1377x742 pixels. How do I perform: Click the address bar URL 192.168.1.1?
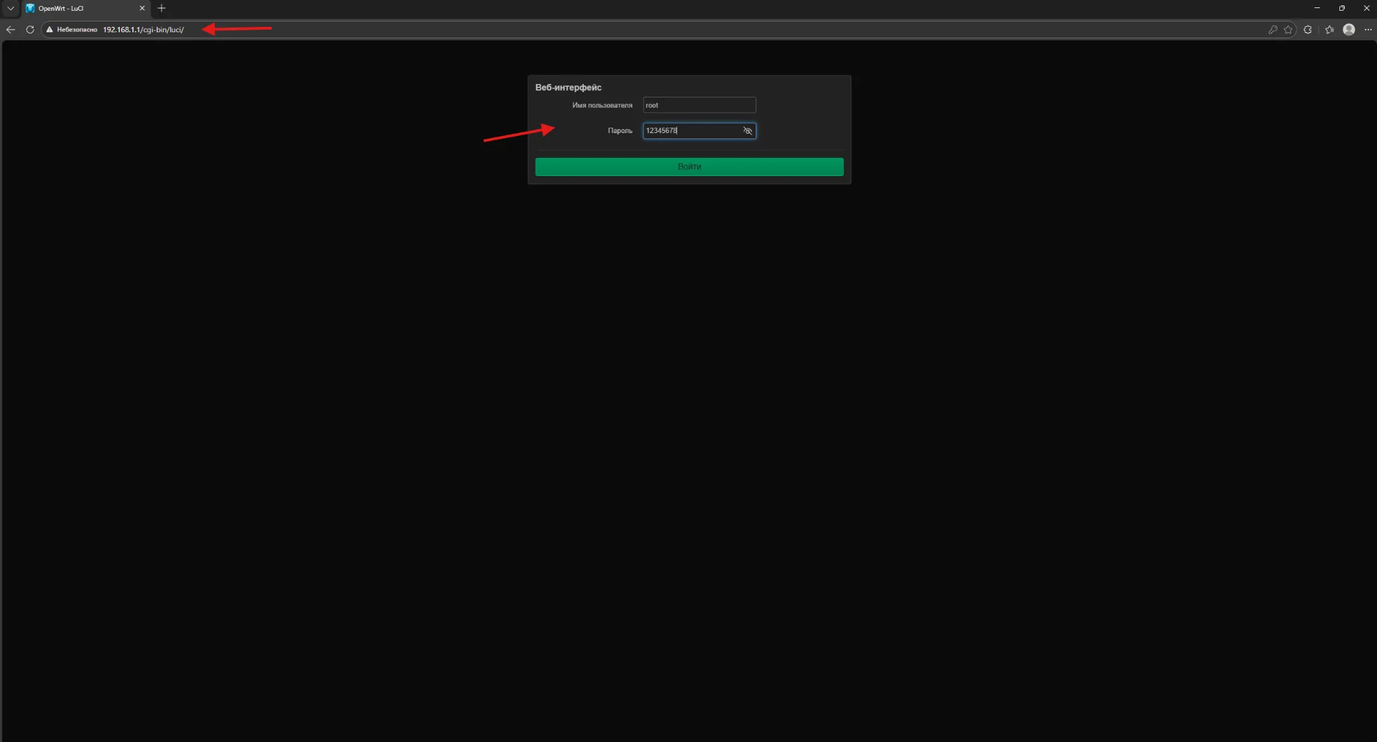click(143, 30)
